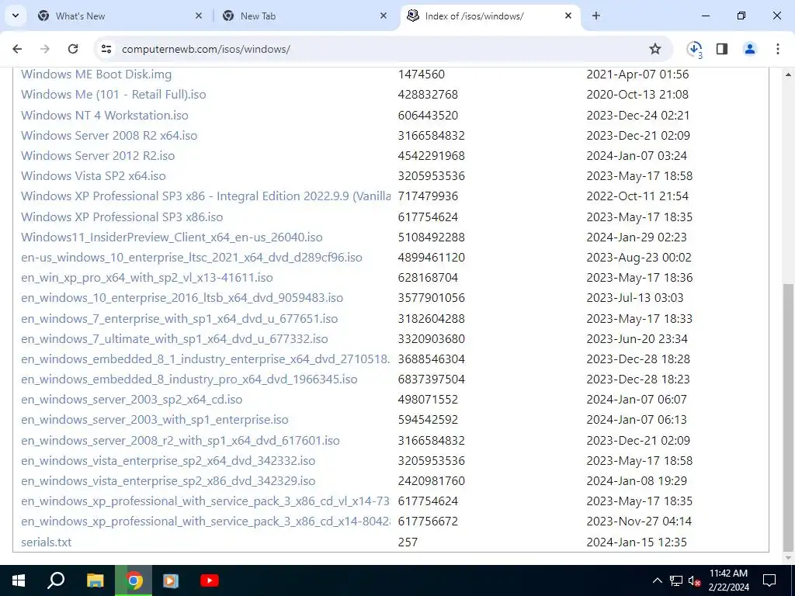Close the What's New tab

click(199, 16)
